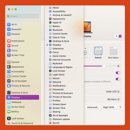The width and height of the screenshot is (130, 130).
Task: Select Focus moon icon in the sidebar
Action: [9, 50]
